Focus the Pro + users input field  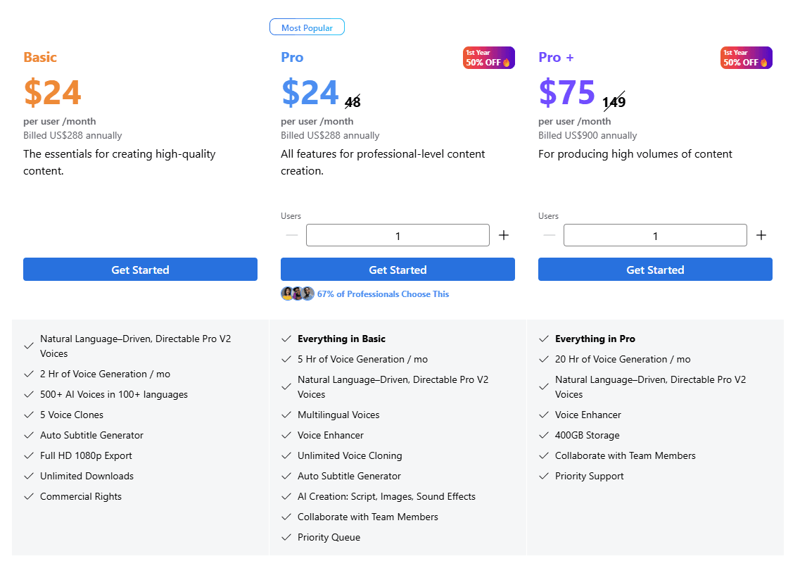click(655, 235)
